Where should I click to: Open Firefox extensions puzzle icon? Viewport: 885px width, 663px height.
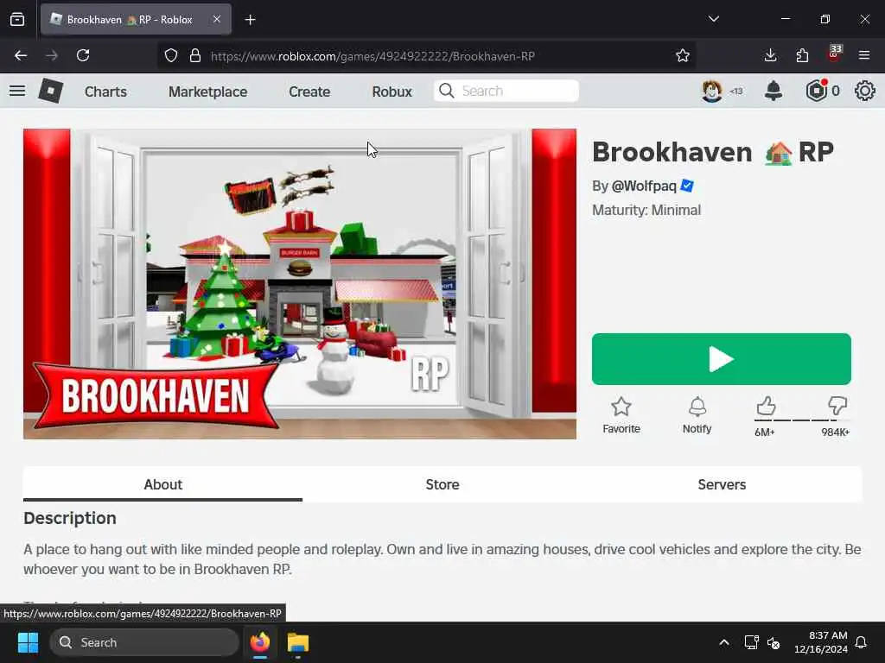(x=802, y=55)
